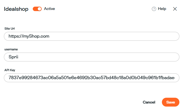Toggle the Active switch off
Viewport: 183px width, 111px height.
point(37,9)
